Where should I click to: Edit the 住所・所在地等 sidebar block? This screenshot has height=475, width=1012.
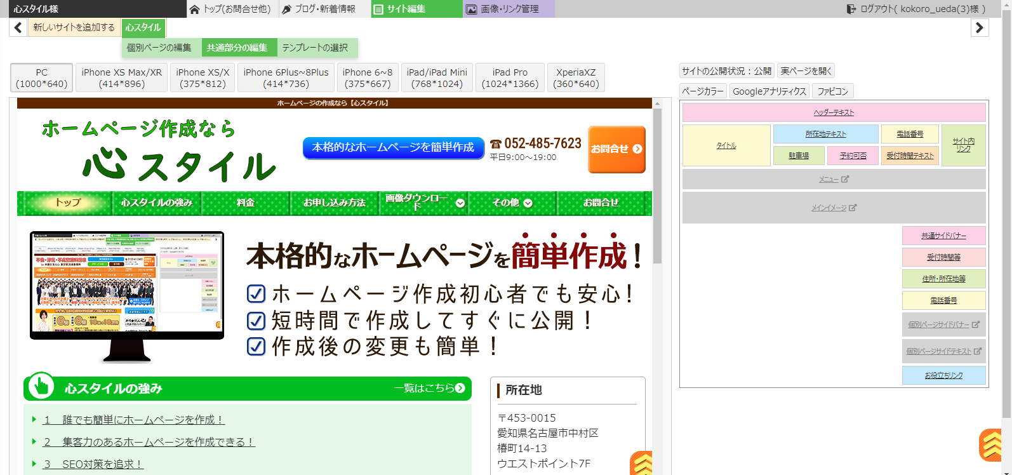point(943,279)
